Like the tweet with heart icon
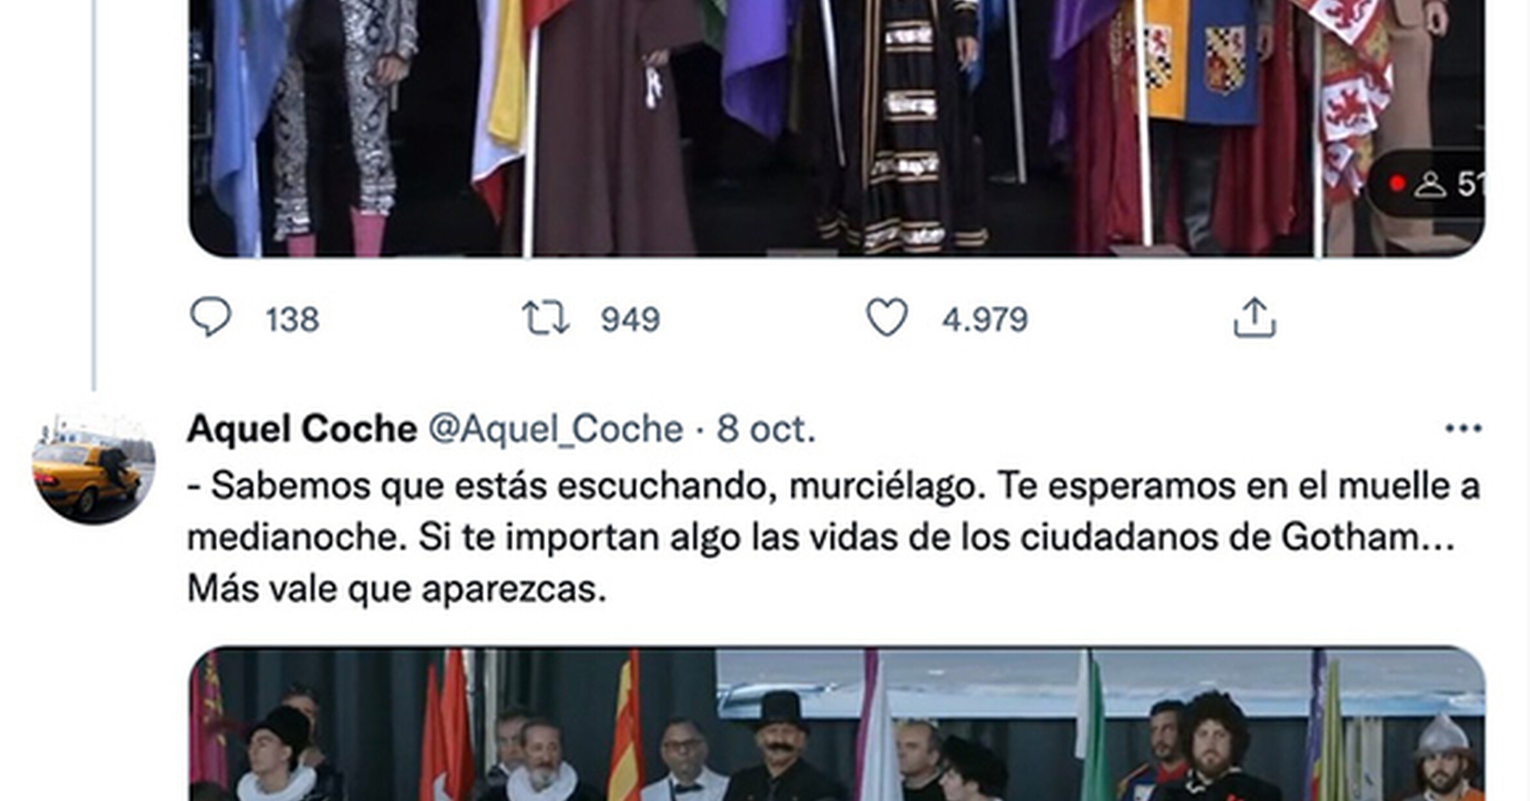 pyautogui.click(x=887, y=317)
